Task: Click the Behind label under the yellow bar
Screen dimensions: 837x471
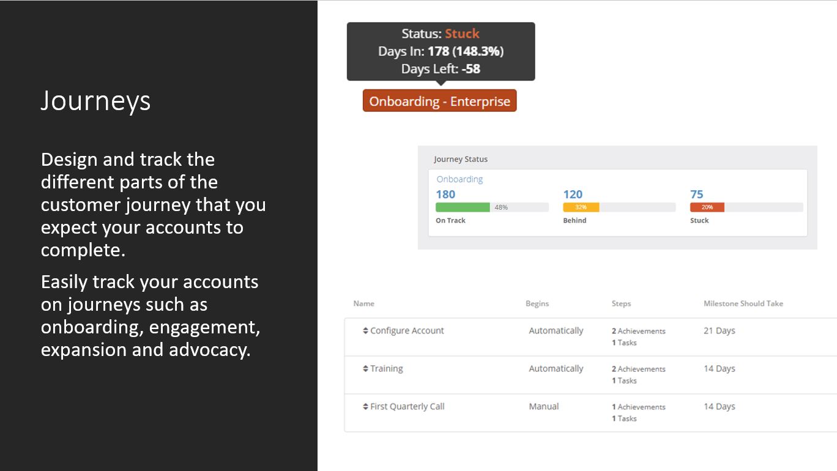Action: (x=575, y=220)
